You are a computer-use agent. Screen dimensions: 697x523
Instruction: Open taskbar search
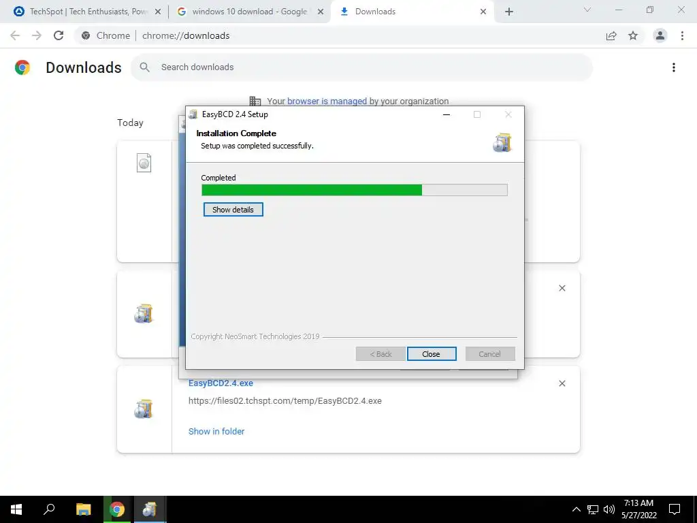[x=49, y=509]
